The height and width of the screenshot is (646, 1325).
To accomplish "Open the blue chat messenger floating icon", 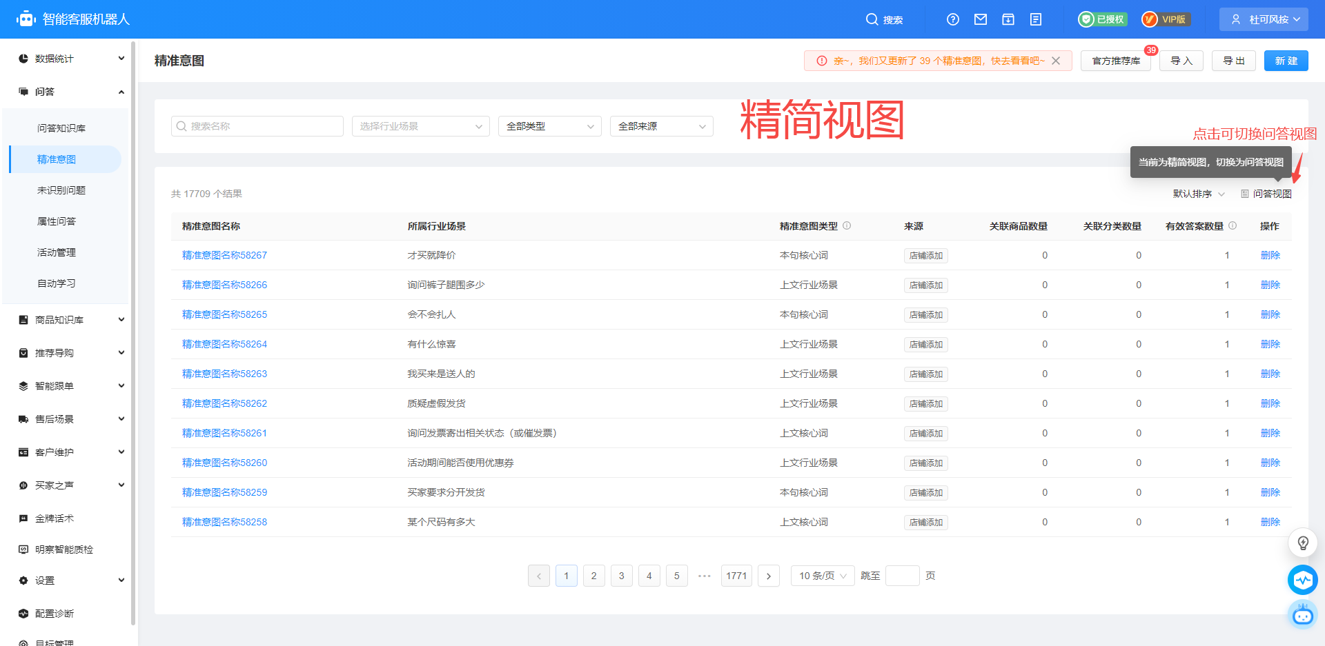I will click(x=1303, y=580).
